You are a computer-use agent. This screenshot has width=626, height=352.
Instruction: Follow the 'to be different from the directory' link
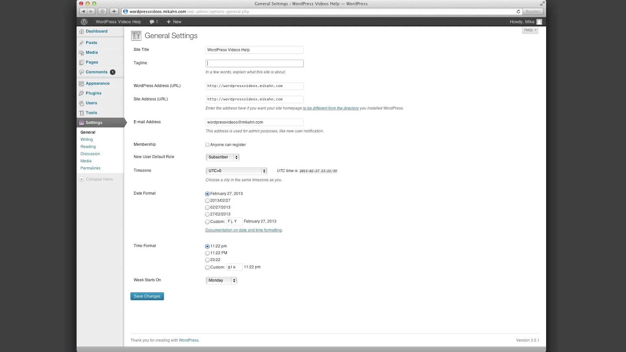(331, 108)
